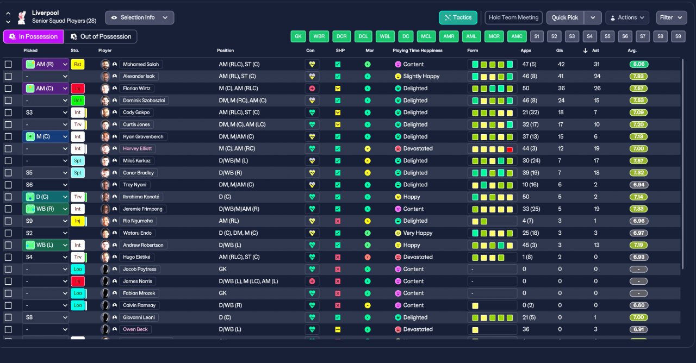Switch to the In Possession tab

click(33, 36)
